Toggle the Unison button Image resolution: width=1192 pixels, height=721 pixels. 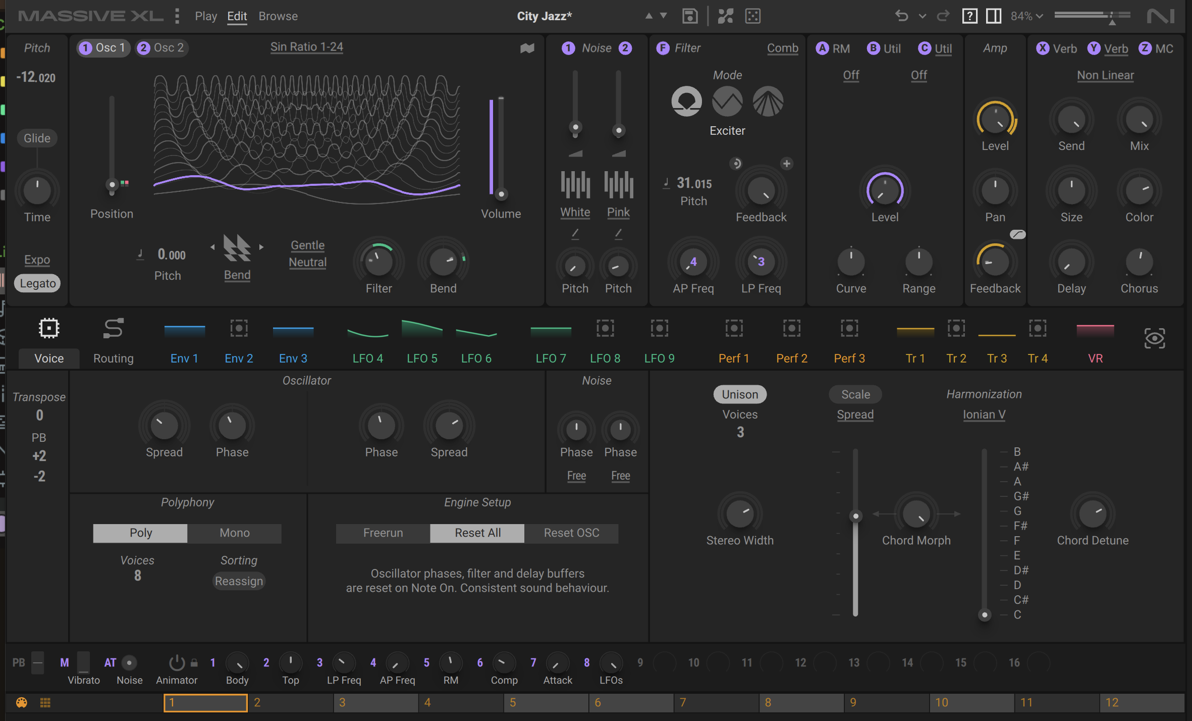point(740,394)
